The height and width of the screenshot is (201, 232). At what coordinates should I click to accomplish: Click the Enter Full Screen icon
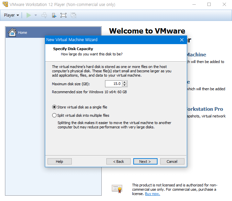(63, 15)
